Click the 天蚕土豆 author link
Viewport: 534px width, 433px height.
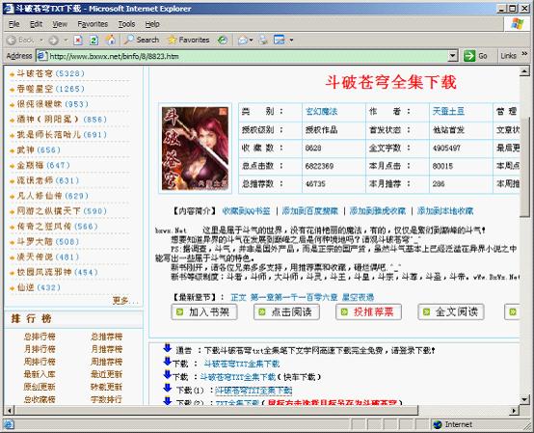click(448, 111)
